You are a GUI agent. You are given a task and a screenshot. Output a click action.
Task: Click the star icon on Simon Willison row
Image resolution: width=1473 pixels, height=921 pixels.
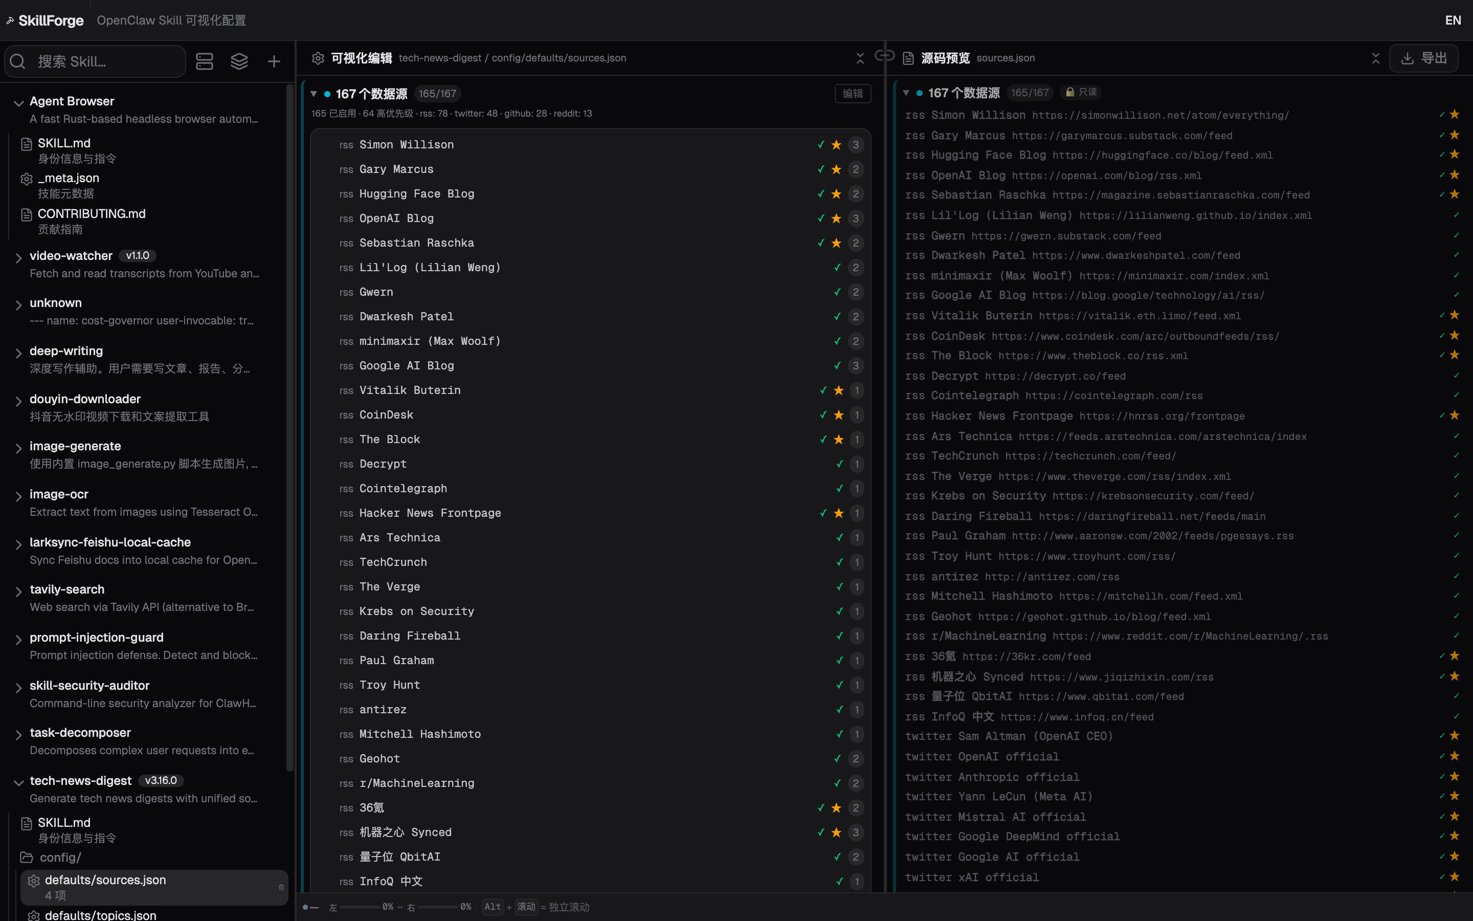pyautogui.click(x=836, y=145)
